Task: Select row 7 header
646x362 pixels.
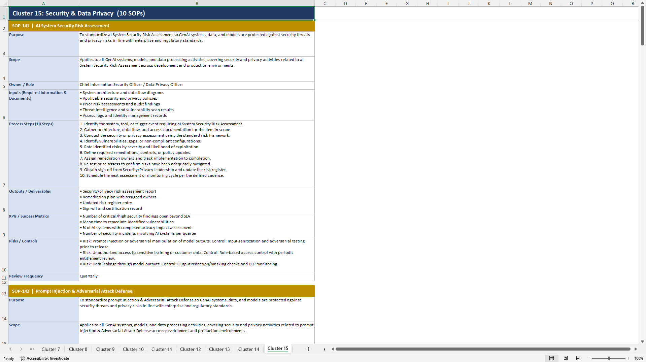Action: tap(4, 154)
